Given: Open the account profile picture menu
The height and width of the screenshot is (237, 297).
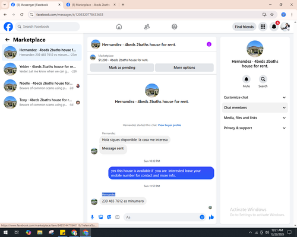Looking at the screenshot, I should (x=285, y=27).
